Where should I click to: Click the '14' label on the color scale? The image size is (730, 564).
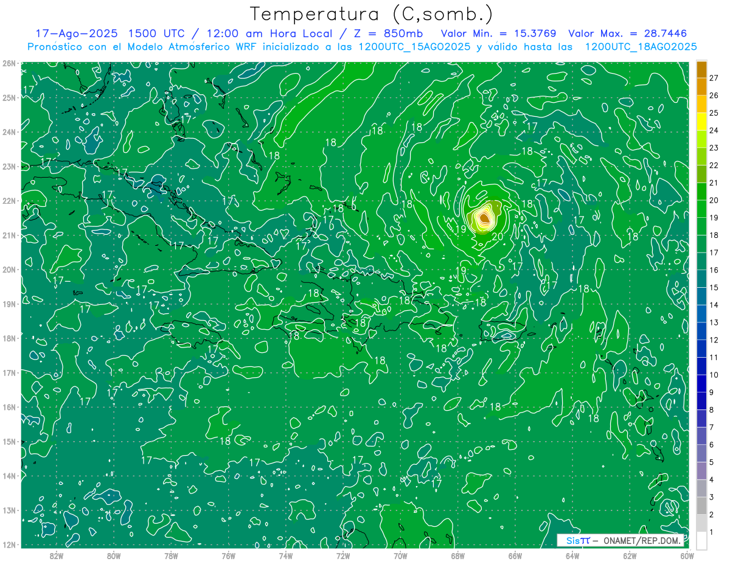(x=714, y=305)
